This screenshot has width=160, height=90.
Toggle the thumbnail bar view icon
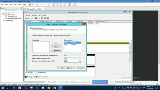(57, 4)
